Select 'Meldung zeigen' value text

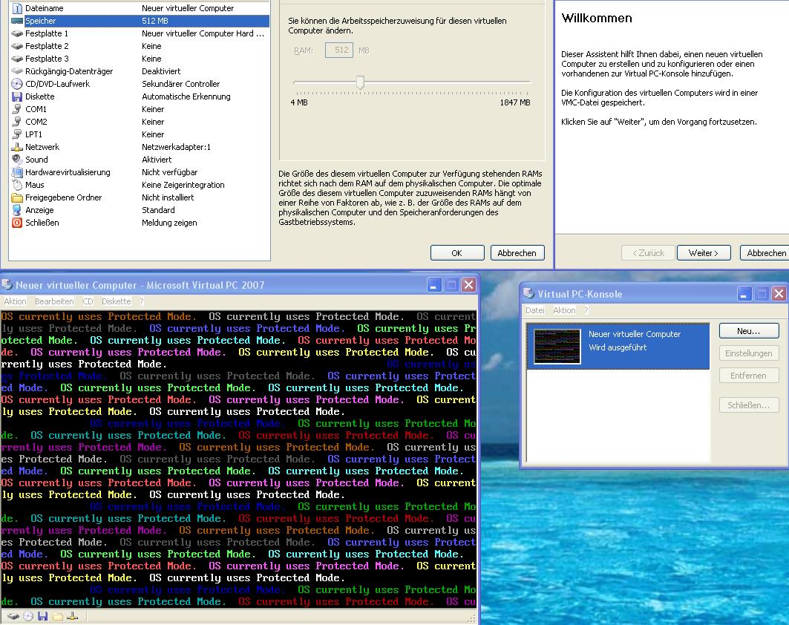tap(169, 223)
